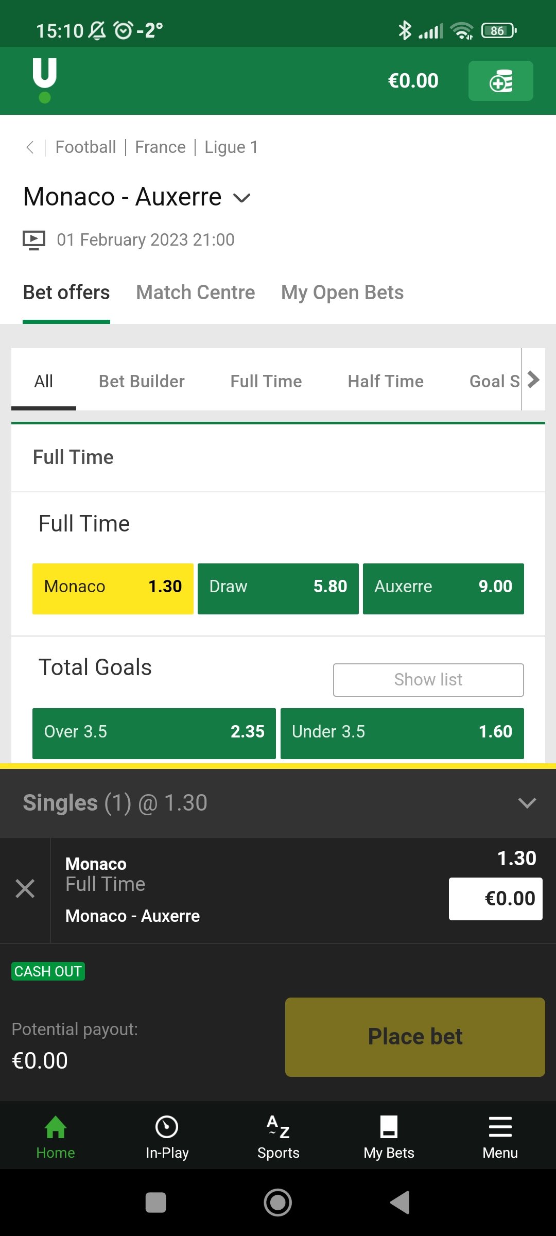
Task: Select Draw at 5.80 odds
Action: point(278,588)
